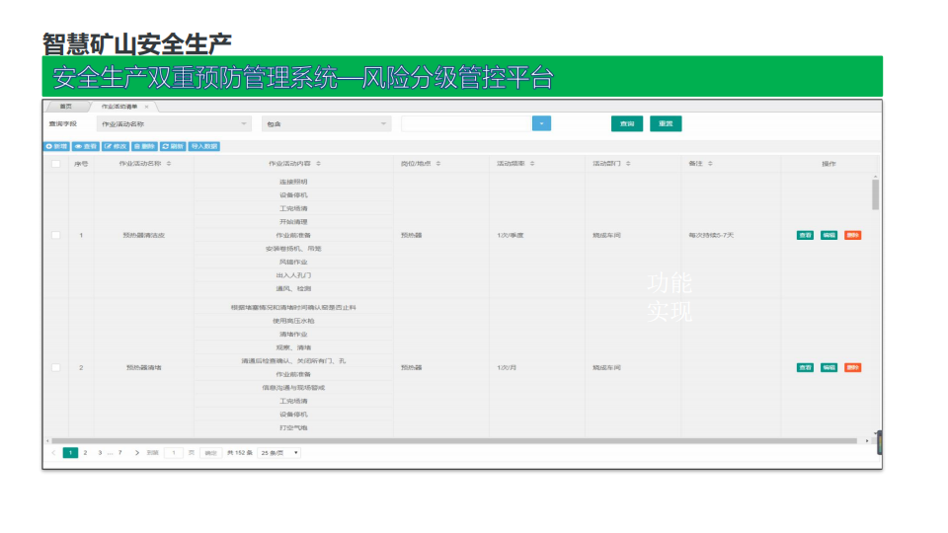
Task: Click orange 删除 button in row 2
Action: pos(853,367)
